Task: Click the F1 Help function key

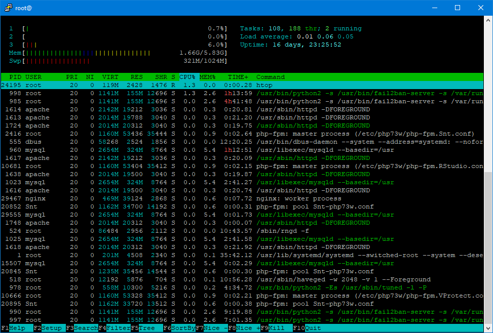Action: click(x=13, y=328)
